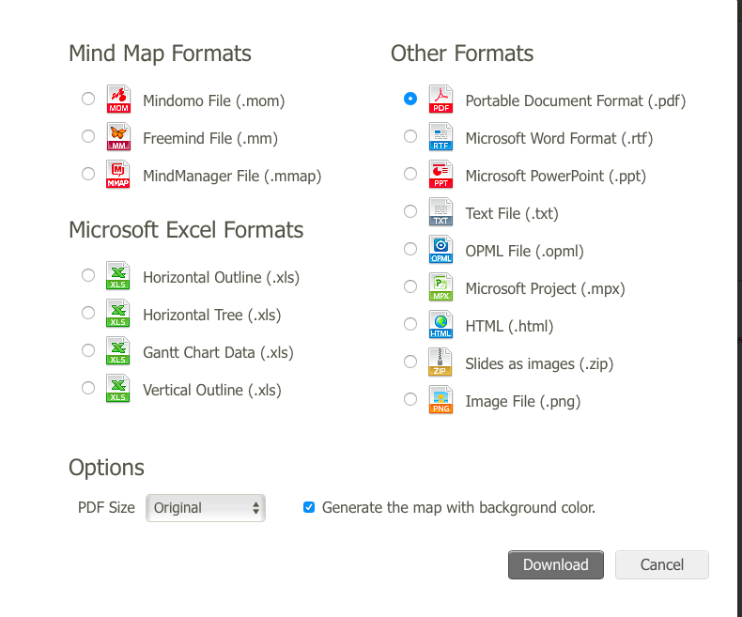Choose the Horizontal Tree (.xls) radio option
Image resolution: width=742 pixels, height=617 pixels.
(x=88, y=313)
